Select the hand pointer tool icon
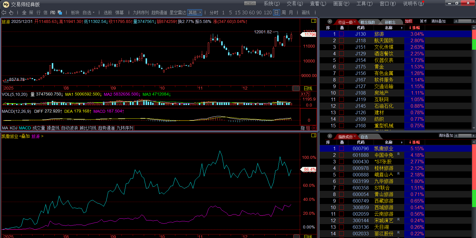This screenshot has height=238, width=476. (x=11, y=12)
